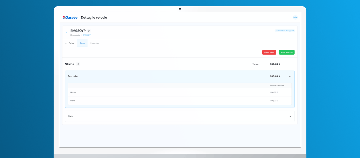360x158 pixels.
Task: Open the Elenco auto breadcrumb link
Action: 75,35
